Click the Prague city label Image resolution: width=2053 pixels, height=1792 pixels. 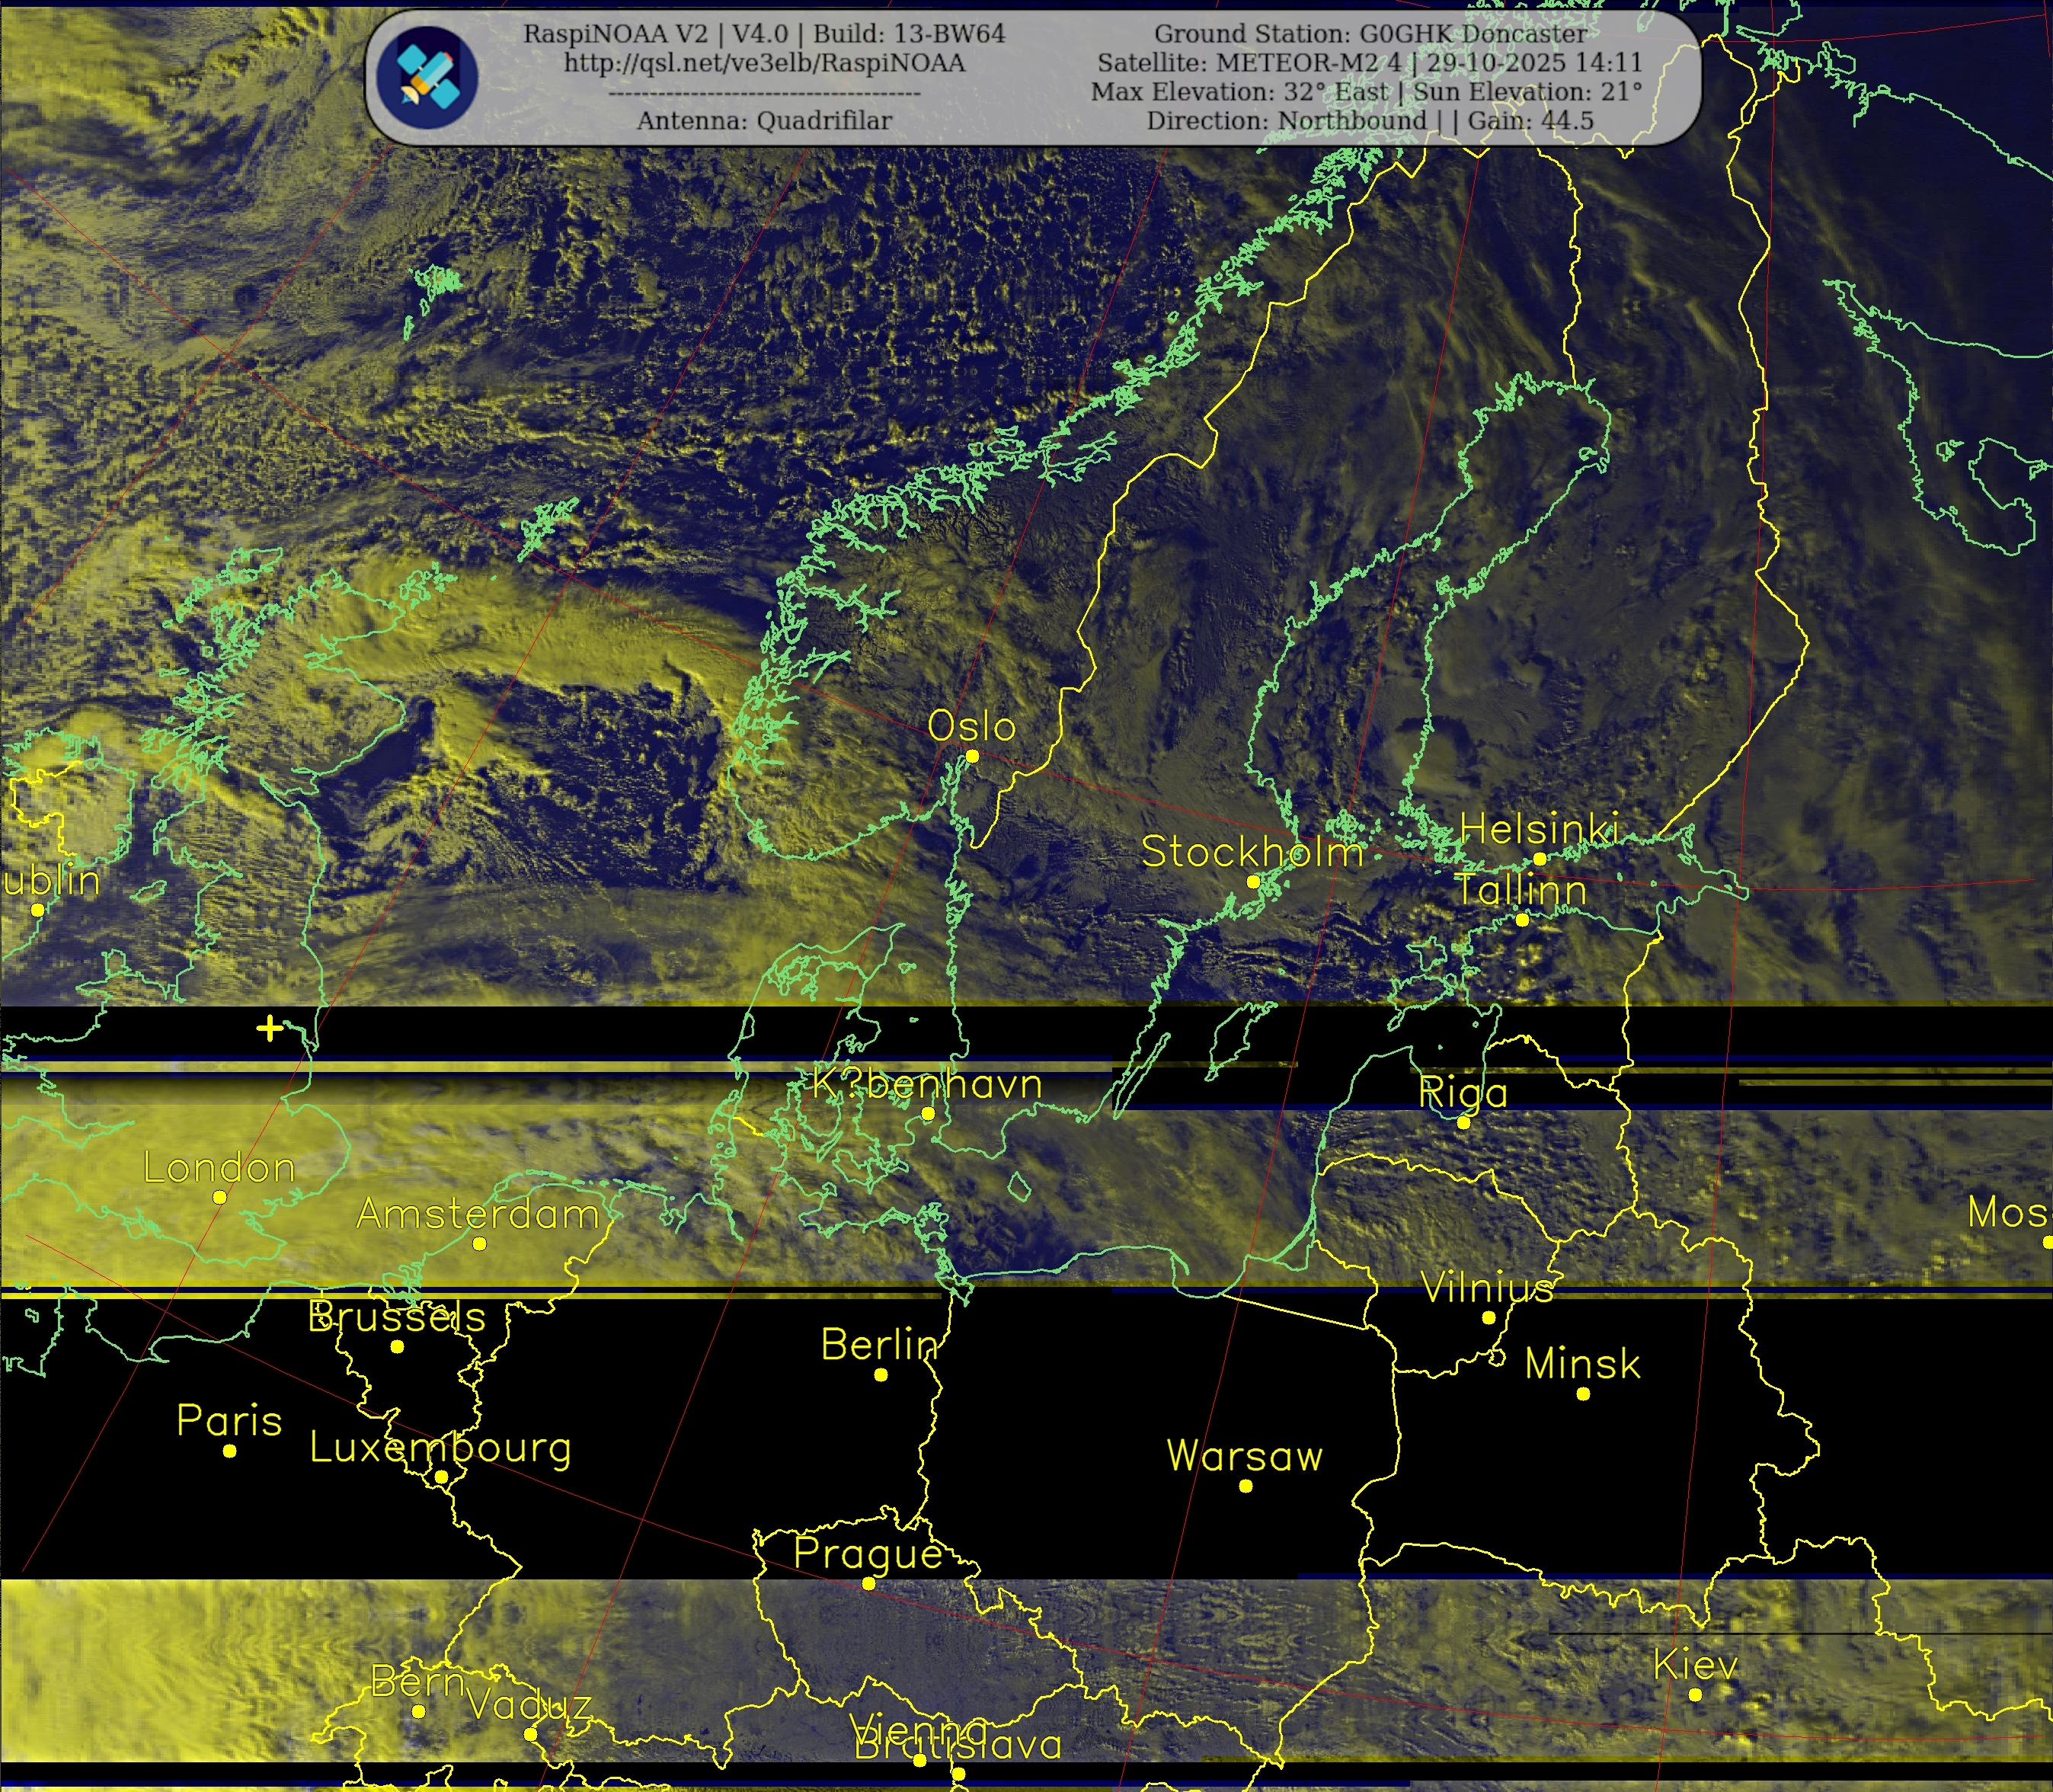[868, 1553]
